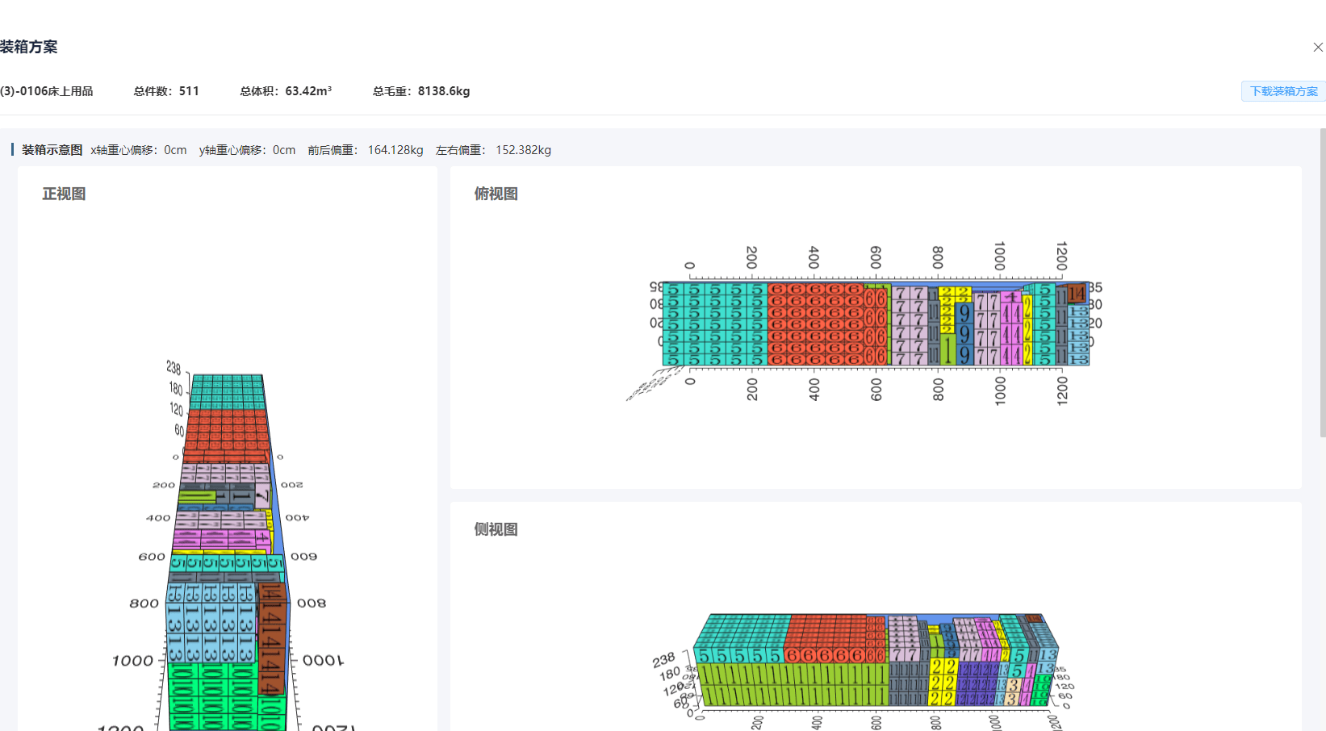1326x731 pixels.
Task: Click the 侧视图 panel title
Action: coord(496,530)
